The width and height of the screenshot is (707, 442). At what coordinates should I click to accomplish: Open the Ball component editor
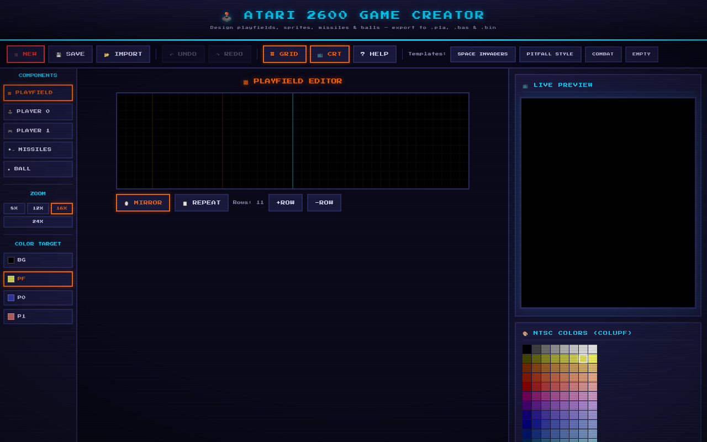[x=38, y=169]
